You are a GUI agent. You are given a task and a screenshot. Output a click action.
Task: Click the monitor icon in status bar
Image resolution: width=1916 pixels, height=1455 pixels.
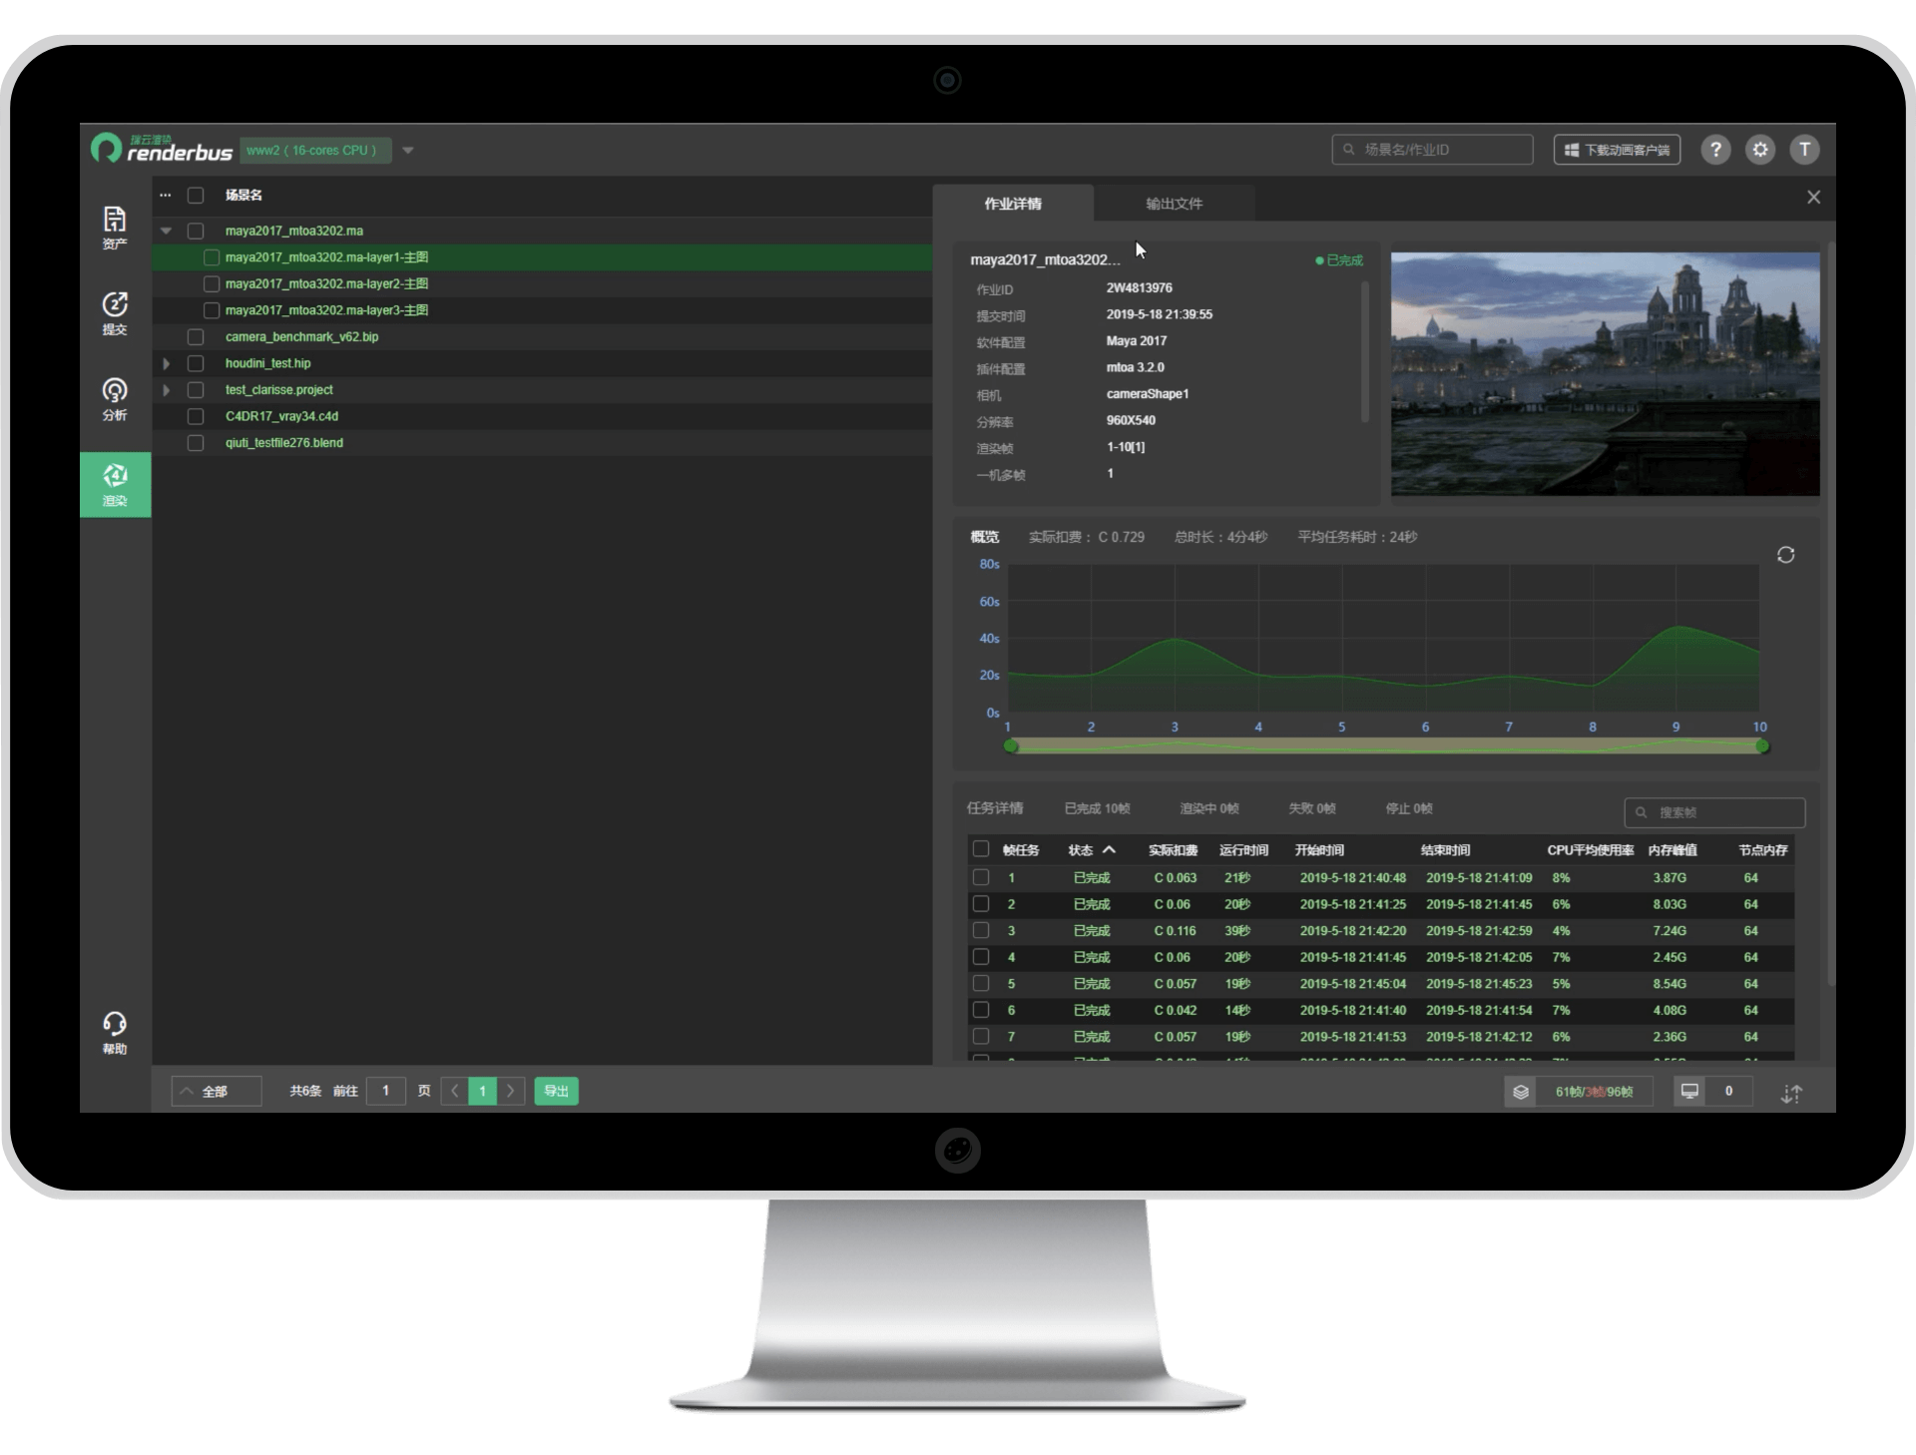click(x=1689, y=1092)
